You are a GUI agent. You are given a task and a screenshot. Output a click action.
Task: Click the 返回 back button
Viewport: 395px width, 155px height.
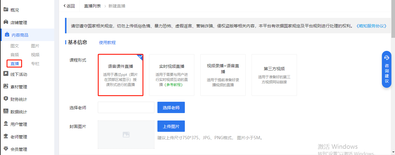coord(69,6)
